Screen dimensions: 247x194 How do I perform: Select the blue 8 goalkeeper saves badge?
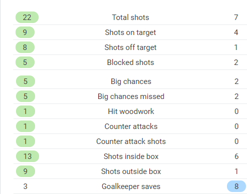(236, 186)
